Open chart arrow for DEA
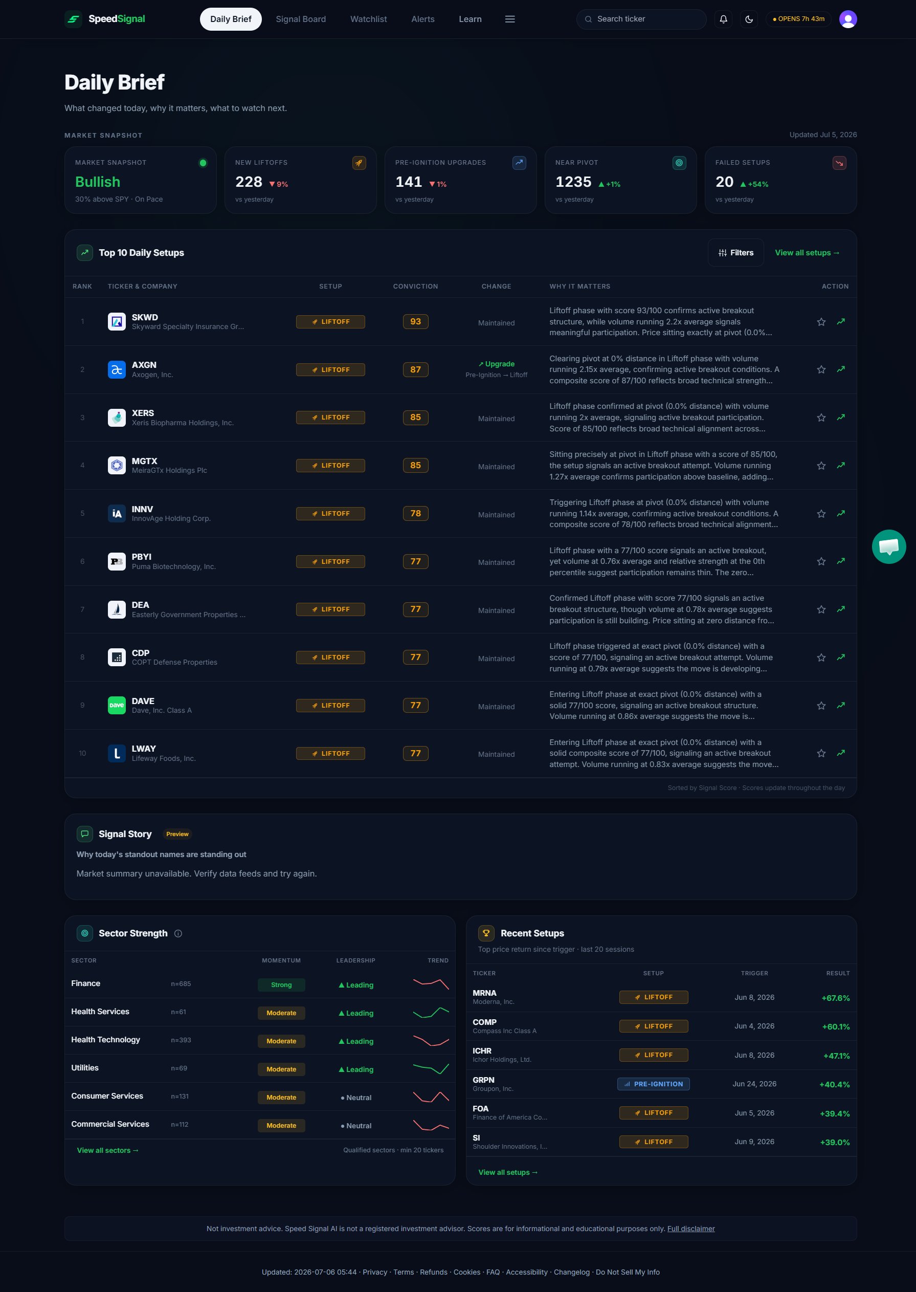 [x=841, y=609]
